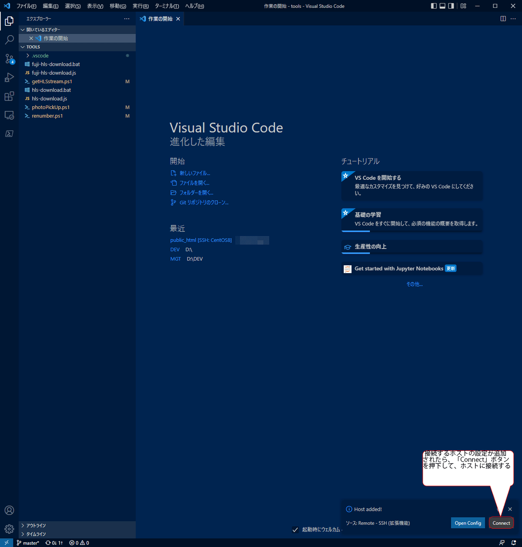
Task: Expand the .vscode folder
Action: [77, 56]
